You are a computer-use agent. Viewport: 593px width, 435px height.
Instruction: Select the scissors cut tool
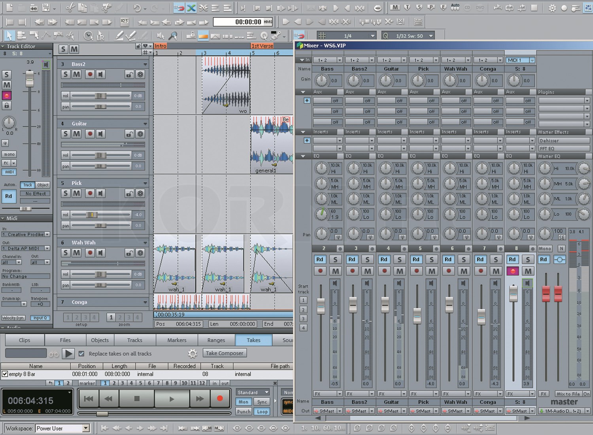[70, 8]
